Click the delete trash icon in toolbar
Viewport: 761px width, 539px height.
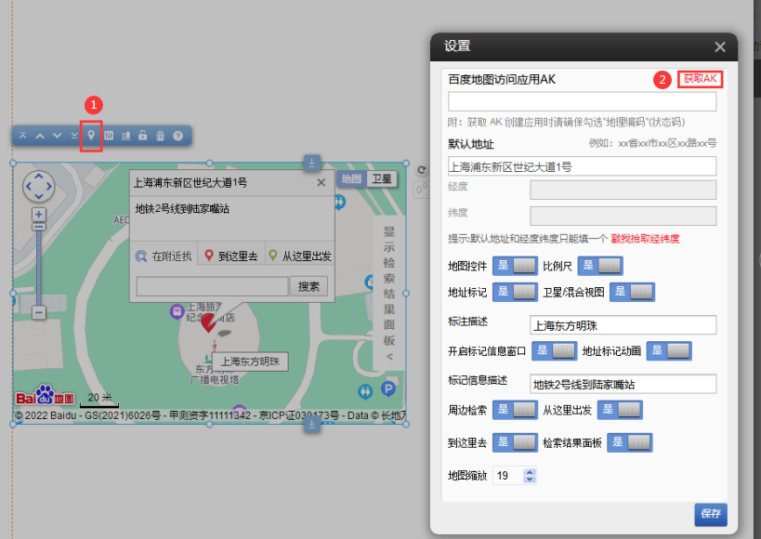(160, 136)
